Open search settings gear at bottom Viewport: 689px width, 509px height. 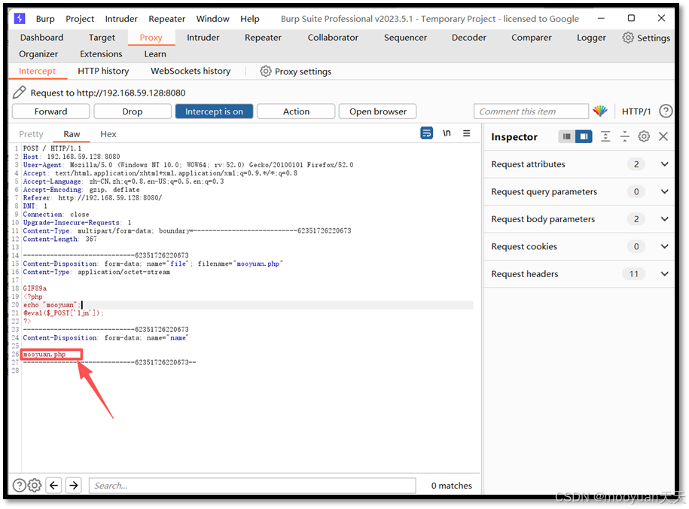click(x=35, y=485)
